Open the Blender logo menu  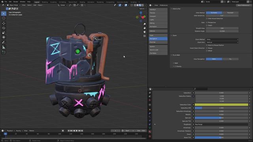point(2,2)
